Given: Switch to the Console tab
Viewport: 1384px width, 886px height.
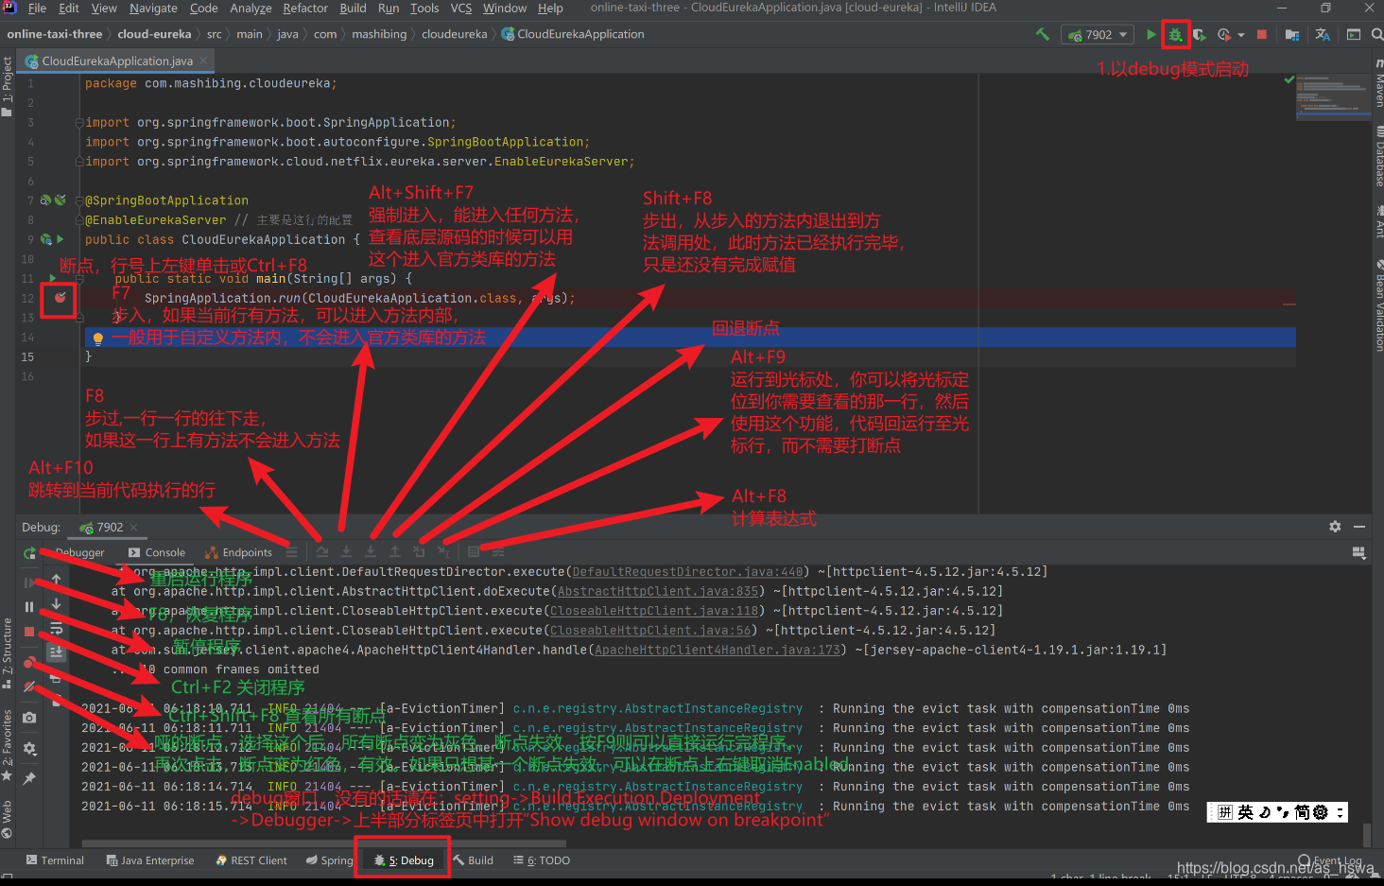Looking at the screenshot, I should click(x=157, y=552).
